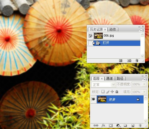Create new document from current state
The height and width of the screenshot is (129, 149).
pyautogui.click(x=121, y=61)
